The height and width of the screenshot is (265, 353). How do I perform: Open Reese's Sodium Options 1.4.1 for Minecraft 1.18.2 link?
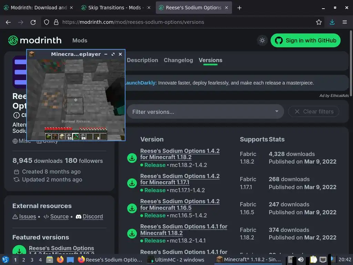[184, 229]
